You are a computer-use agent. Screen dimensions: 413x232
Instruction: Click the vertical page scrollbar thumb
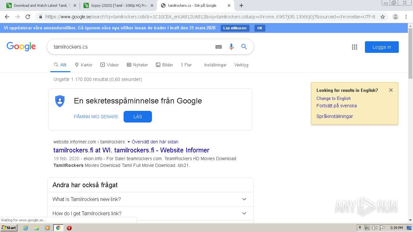coord(410,53)
